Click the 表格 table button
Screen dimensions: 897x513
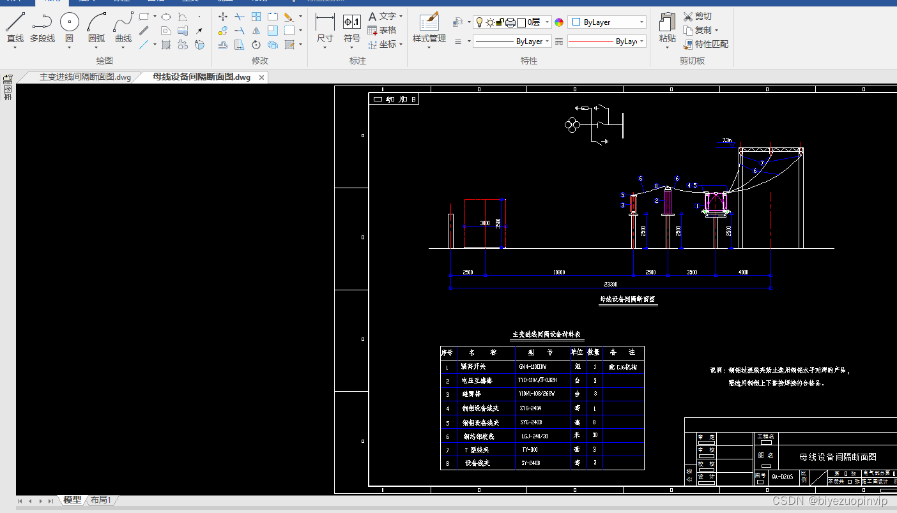click(x=382, y=31)
